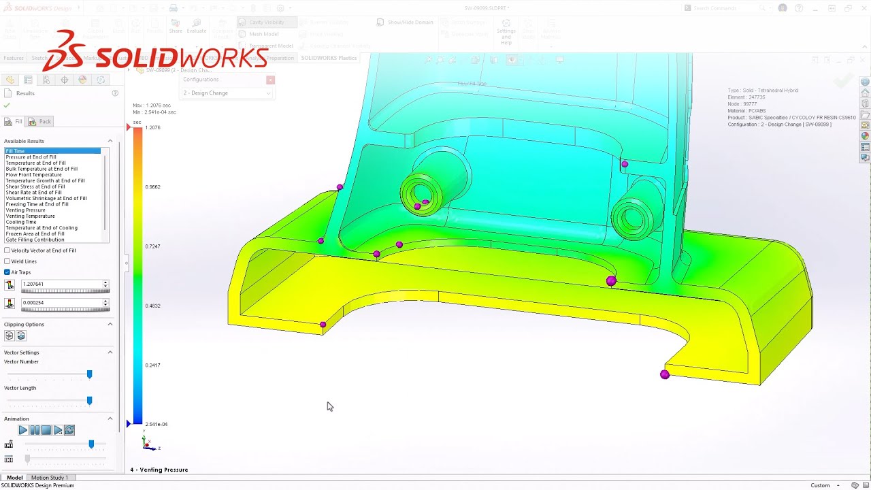This screenshot has height=490, width=871.
Task: Click the upper animation slider handle
Action: pyautogui.click(x=91, y=444)
